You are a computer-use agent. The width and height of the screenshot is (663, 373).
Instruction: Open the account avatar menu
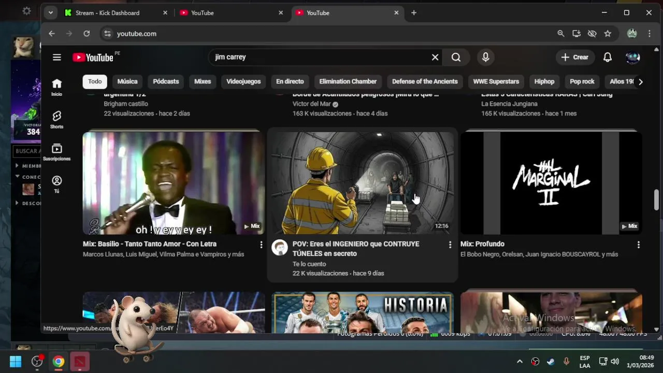pos(632,58)
